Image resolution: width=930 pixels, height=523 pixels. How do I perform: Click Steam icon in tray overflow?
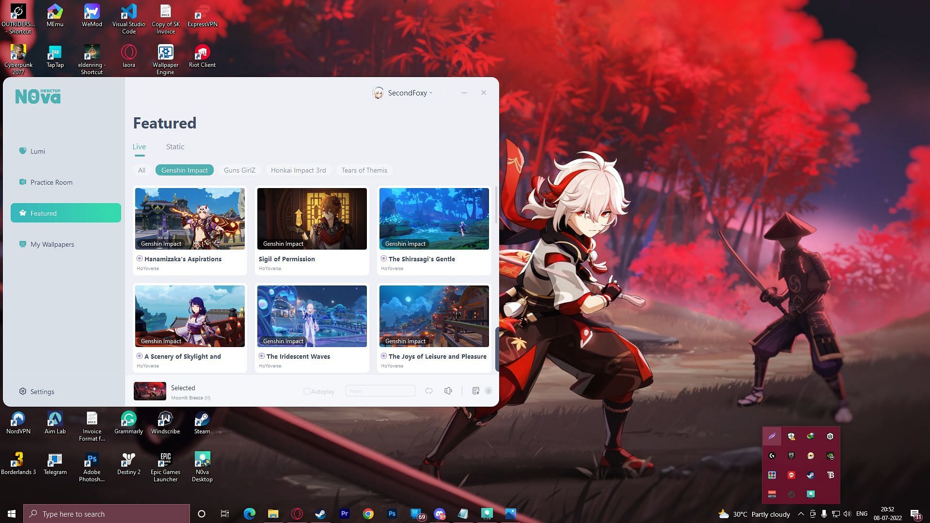pyautogui.click(x=811, y=475)
